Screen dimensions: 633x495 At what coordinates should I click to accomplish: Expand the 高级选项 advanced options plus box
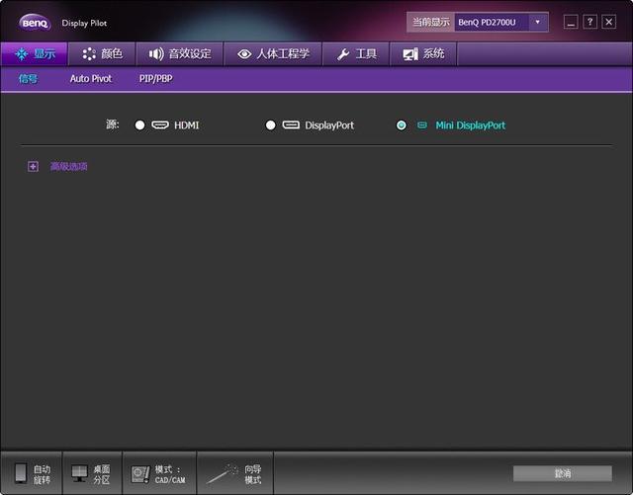coord(33,166)
